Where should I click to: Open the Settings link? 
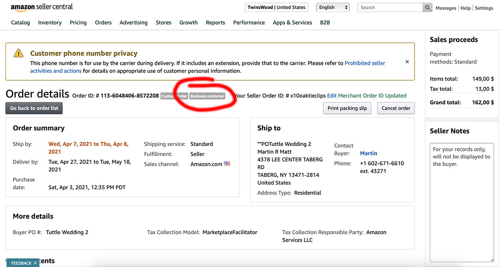tap(484, 8)
